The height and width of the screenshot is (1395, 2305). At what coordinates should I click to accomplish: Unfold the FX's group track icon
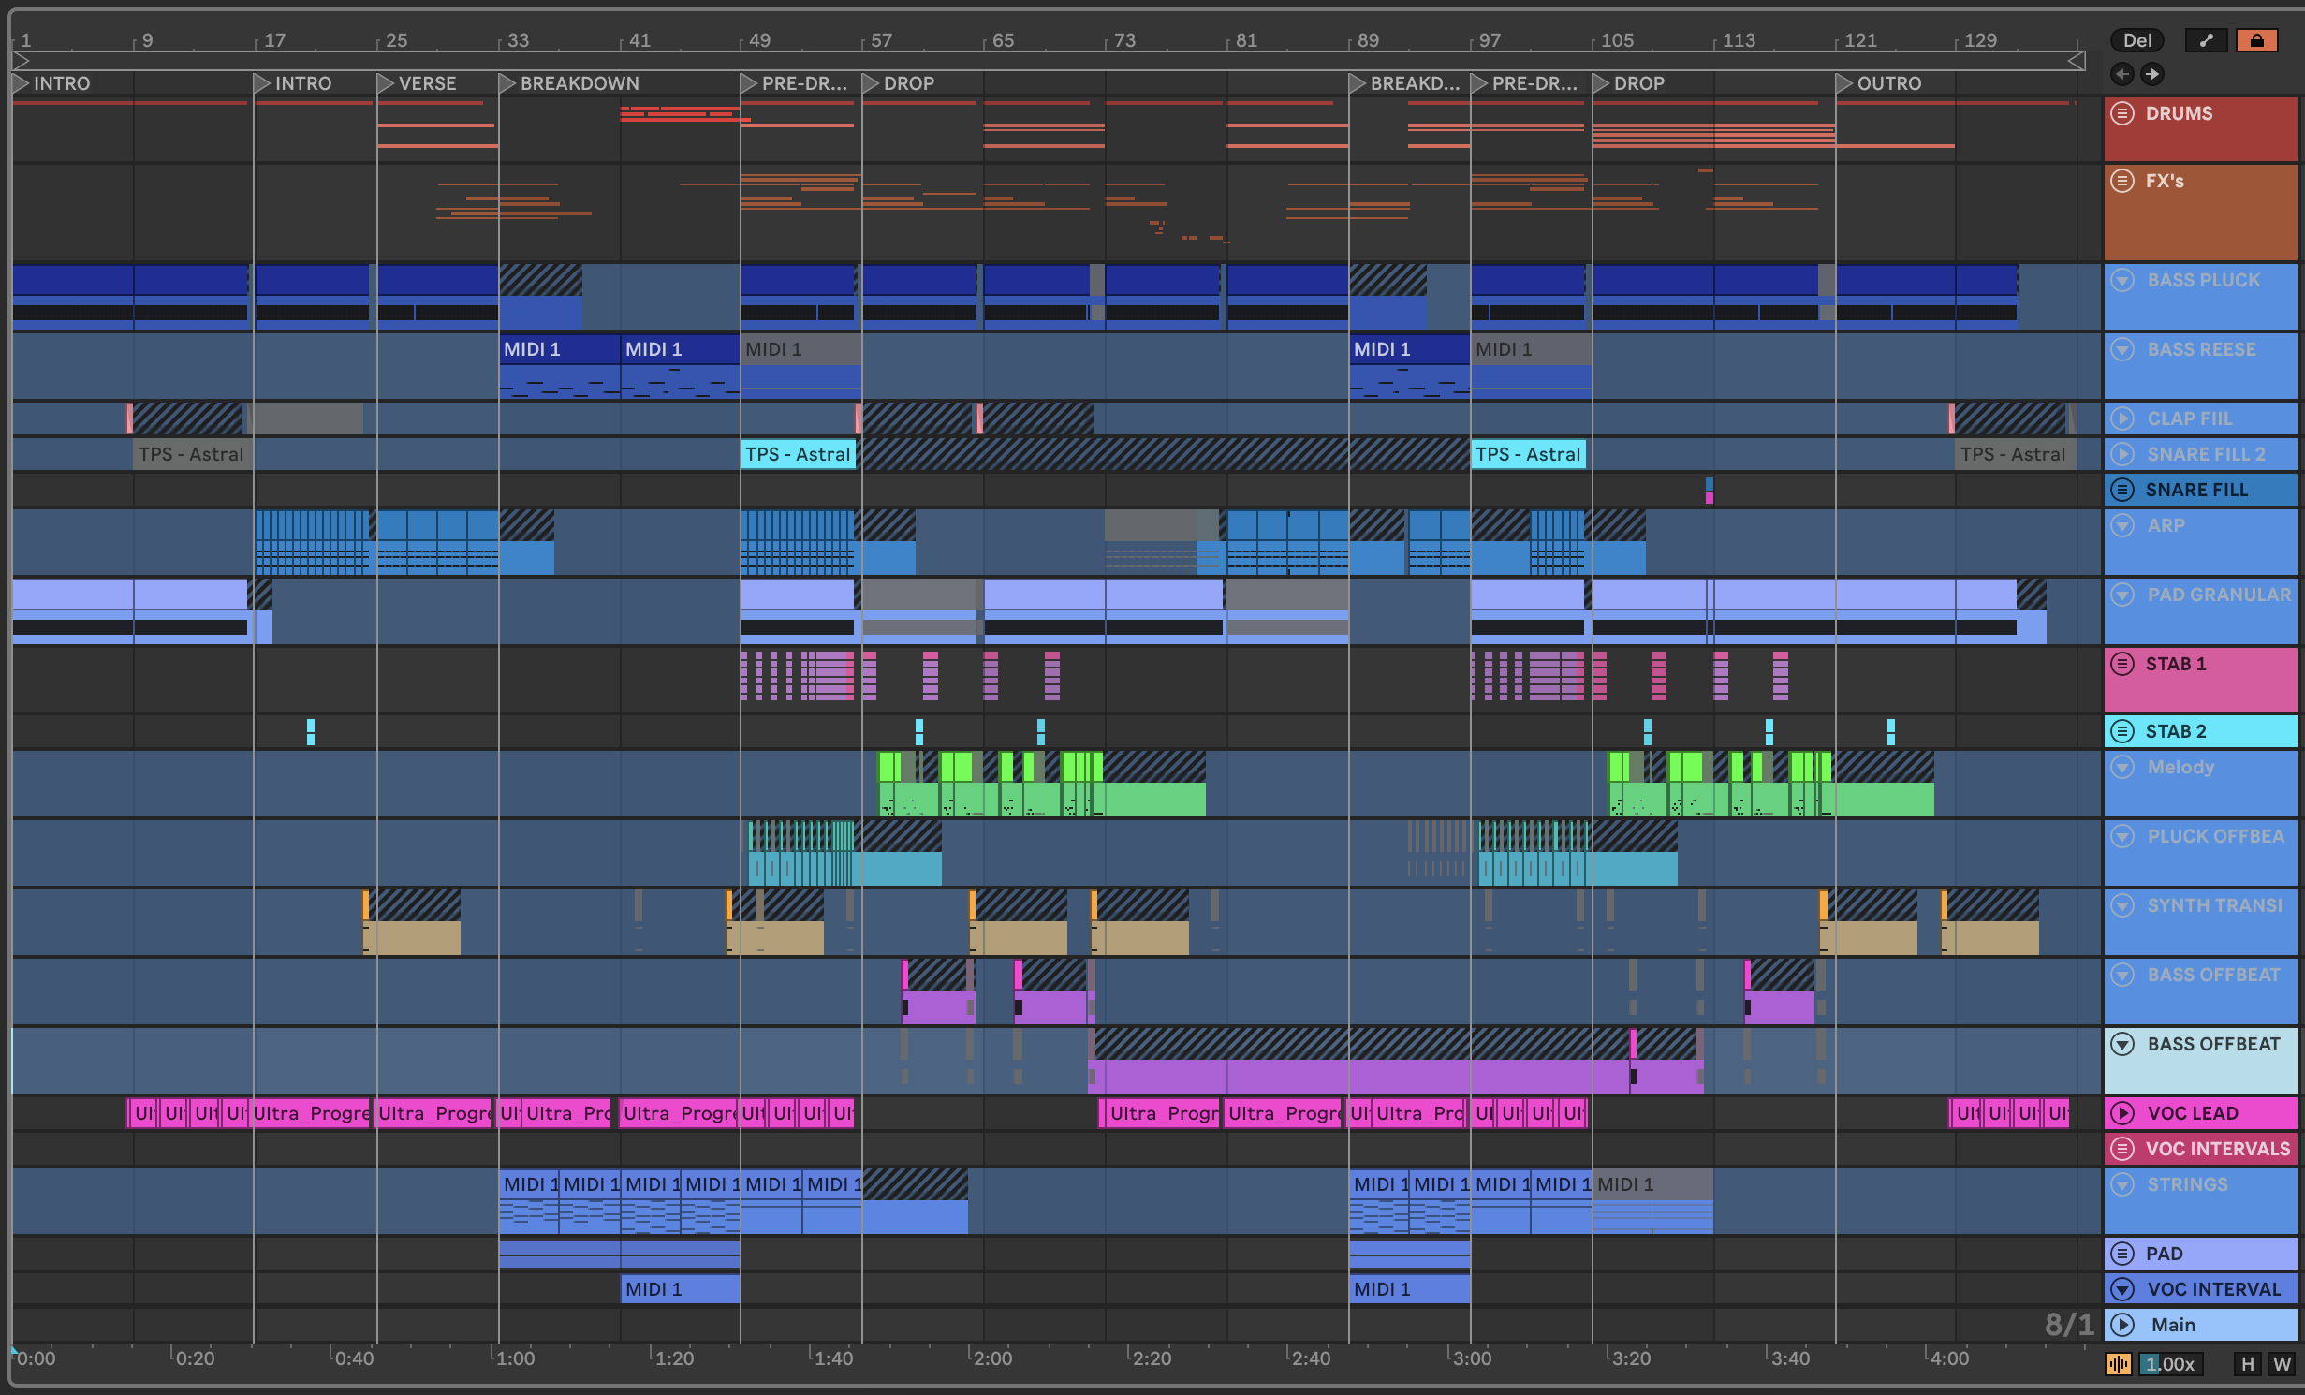pyautogui.click(x=2122, y=181)
